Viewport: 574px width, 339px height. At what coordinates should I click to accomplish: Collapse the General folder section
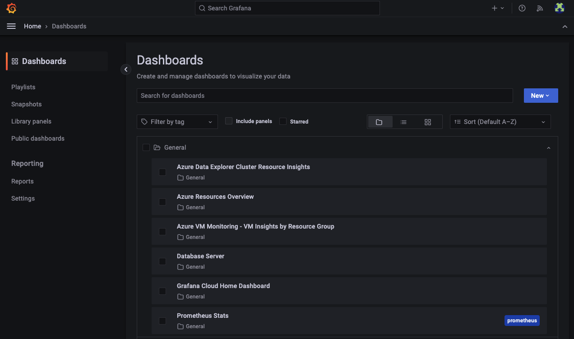548,147
